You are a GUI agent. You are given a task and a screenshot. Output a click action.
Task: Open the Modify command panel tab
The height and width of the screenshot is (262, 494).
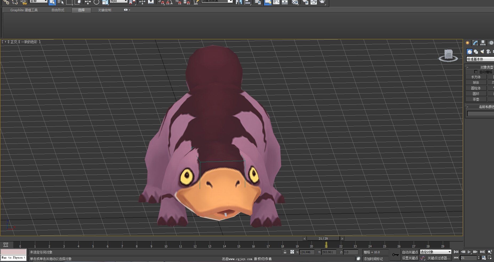point(475,43)
